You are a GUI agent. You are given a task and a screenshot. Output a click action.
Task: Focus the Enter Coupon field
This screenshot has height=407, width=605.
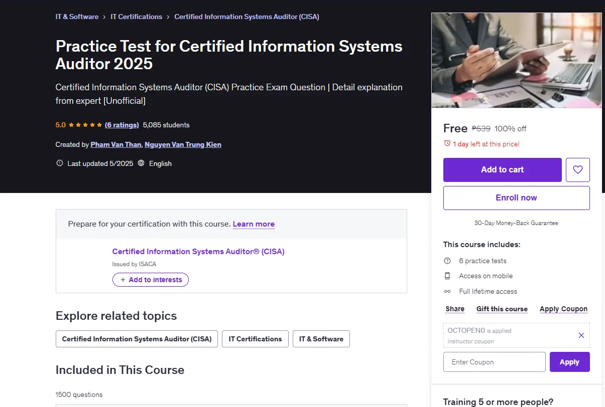pos(494,362)
